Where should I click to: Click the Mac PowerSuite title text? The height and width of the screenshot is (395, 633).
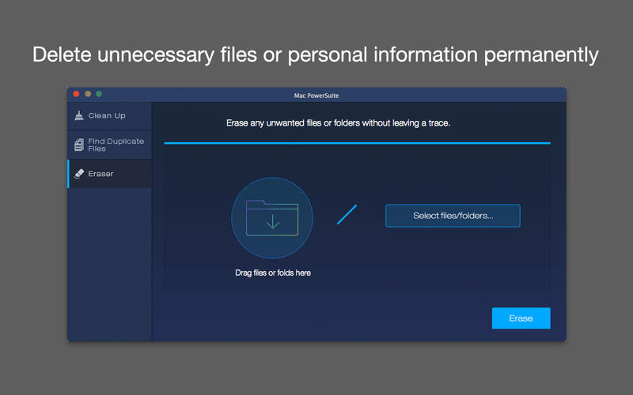316,96
